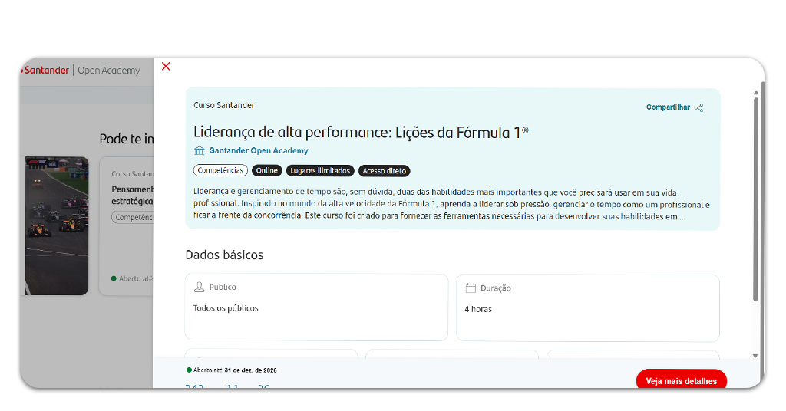Screen dimensions: 786x411
Task: Click the Dados básicos heading
Action: click(224, 255)
